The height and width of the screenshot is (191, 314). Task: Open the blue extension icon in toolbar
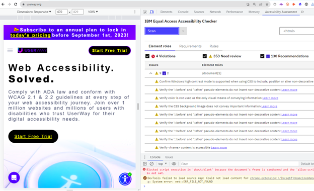click(300, 4)
